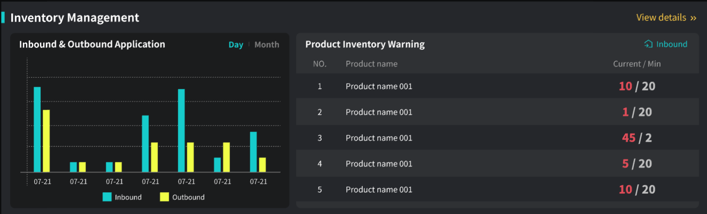Toggle the yellow Outbound legend swatch
The height and width of the screenshot is (214, 707).
pyautogui.click(x=164, y=197)
